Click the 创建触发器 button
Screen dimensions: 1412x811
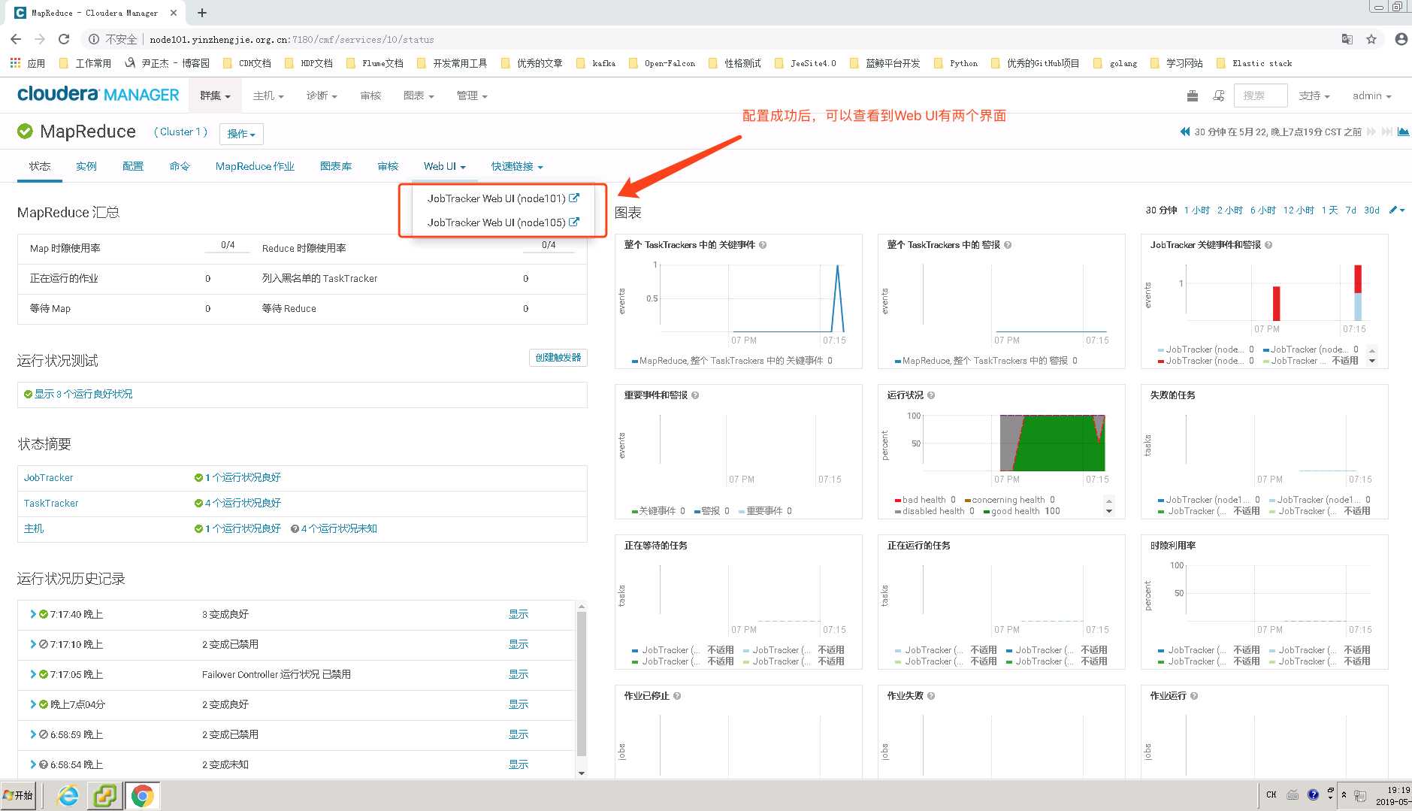(558, 358)
